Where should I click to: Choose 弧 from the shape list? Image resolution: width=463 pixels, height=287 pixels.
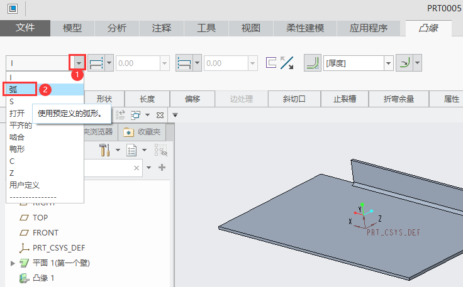click(45, 90)
